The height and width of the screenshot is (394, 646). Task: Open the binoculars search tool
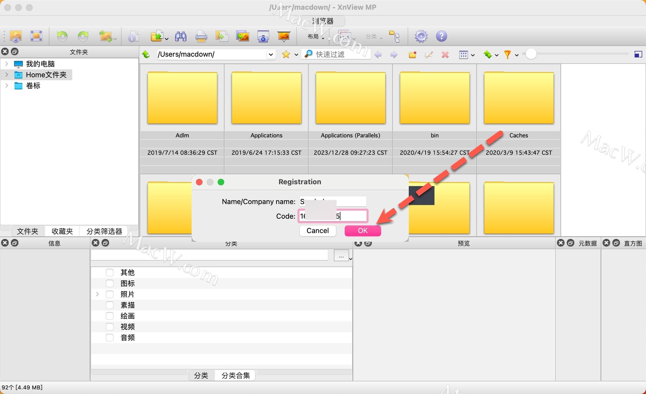click(x=181, y=36)
